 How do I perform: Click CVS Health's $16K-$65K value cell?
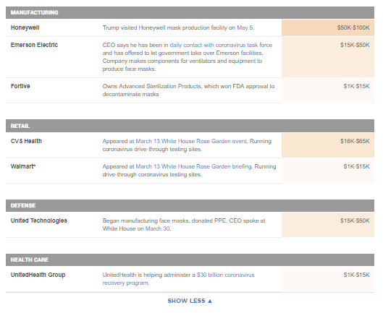[328, 145]
